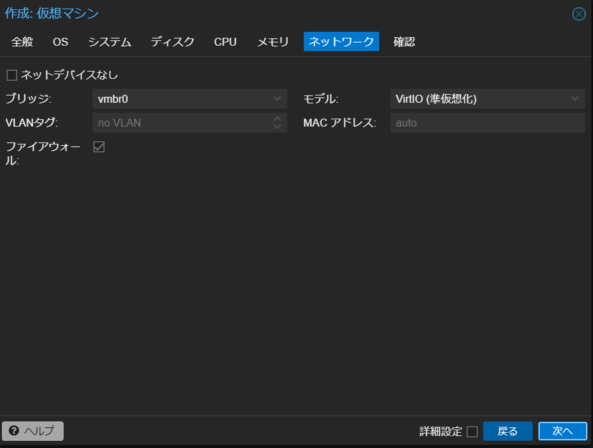Screen dimensions: 593x448
Task: Proceed with the 次へ button
Action: (563, 431)
